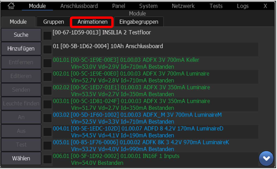Switch to the Gruppen tab
The image size is (277, 169).
54,22
